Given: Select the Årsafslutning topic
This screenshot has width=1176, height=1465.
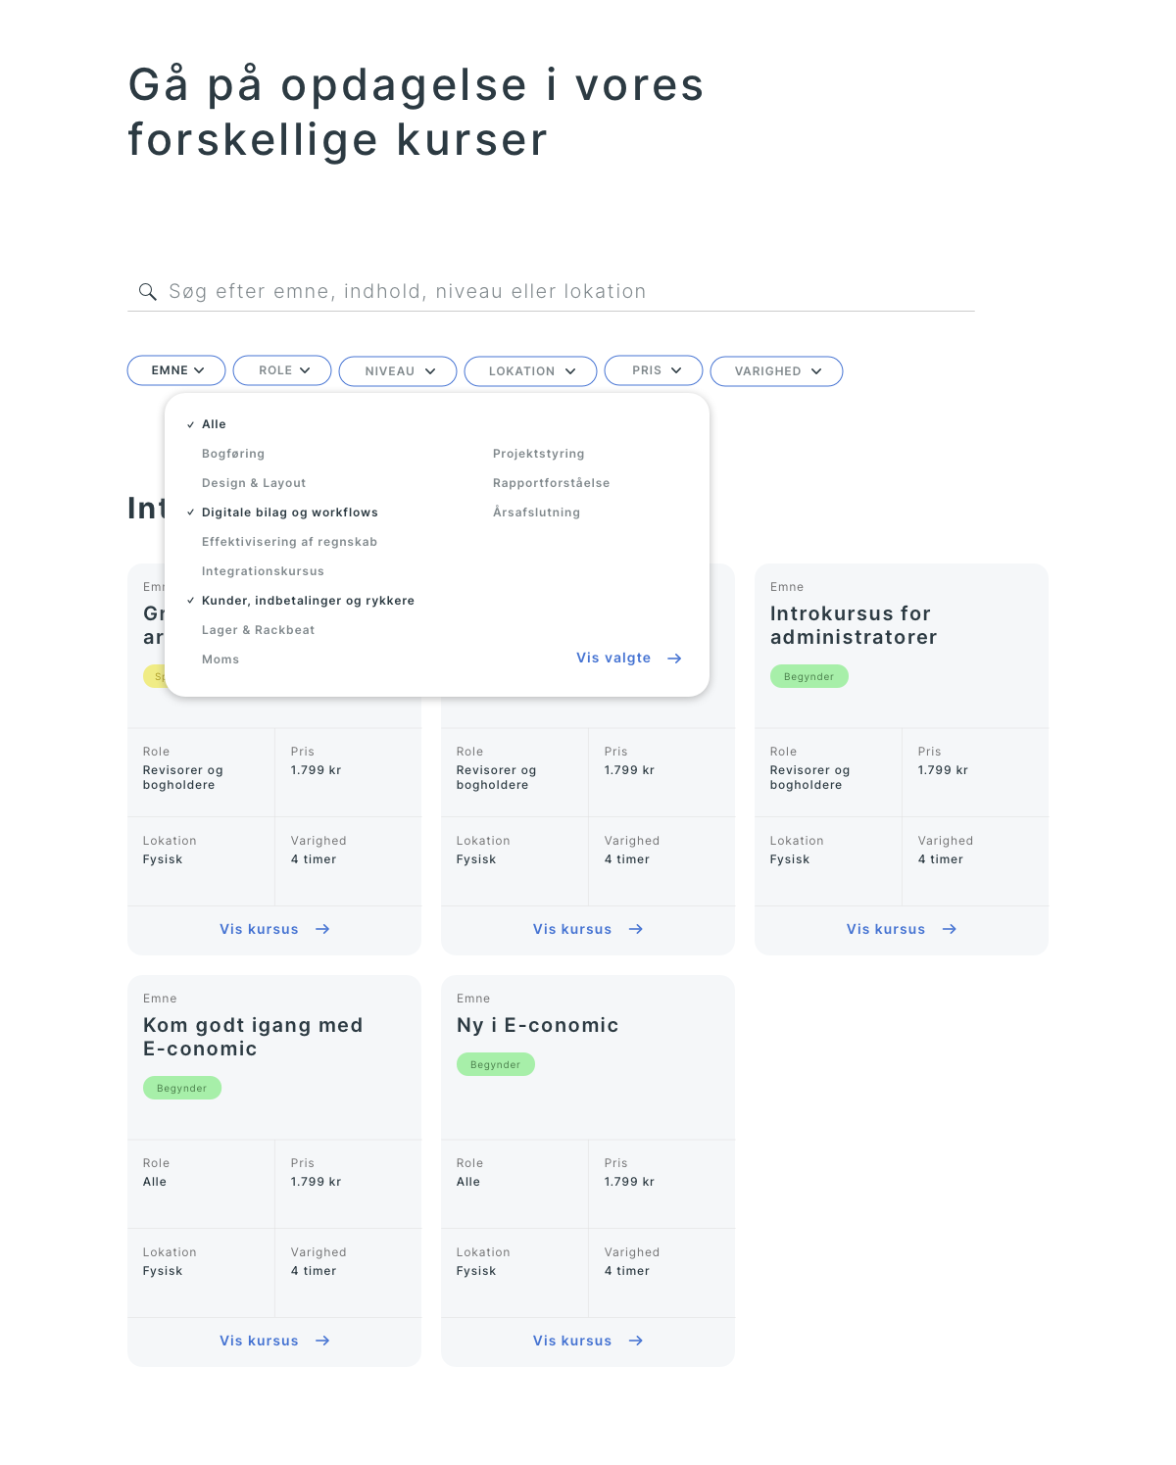Looking at the screenshot, I should coord(537,513).
